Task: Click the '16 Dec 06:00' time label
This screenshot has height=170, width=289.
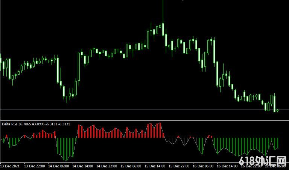Action: click(x=203, y=166)
